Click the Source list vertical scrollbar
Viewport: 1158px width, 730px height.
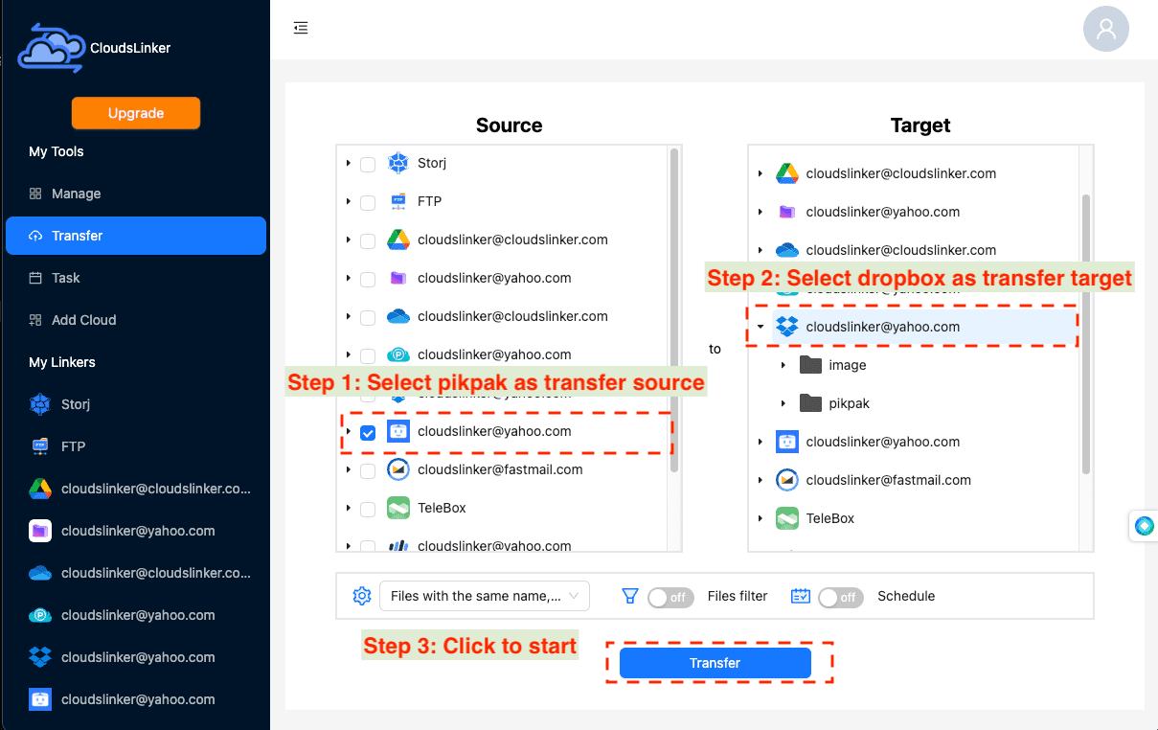click(x=675, y=308)
